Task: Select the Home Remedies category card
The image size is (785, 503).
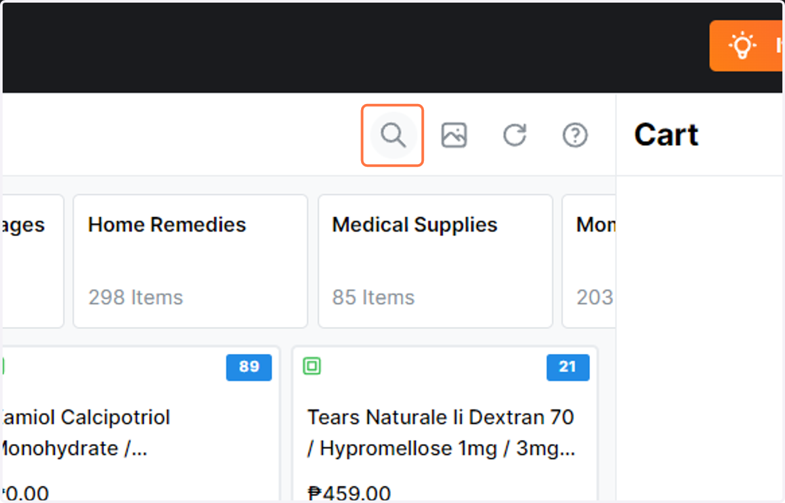Action: pos(190,261)
